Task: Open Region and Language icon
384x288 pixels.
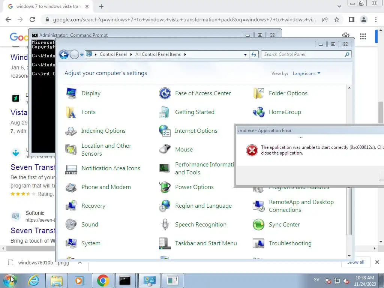Action: tap(165, 206)
